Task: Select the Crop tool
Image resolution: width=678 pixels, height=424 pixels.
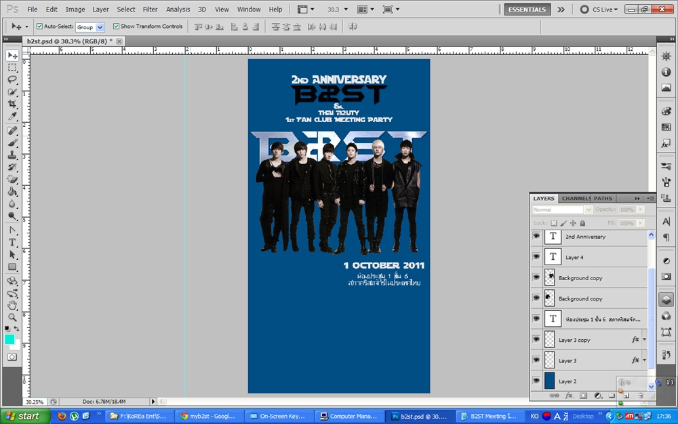Action: [12, 104]
